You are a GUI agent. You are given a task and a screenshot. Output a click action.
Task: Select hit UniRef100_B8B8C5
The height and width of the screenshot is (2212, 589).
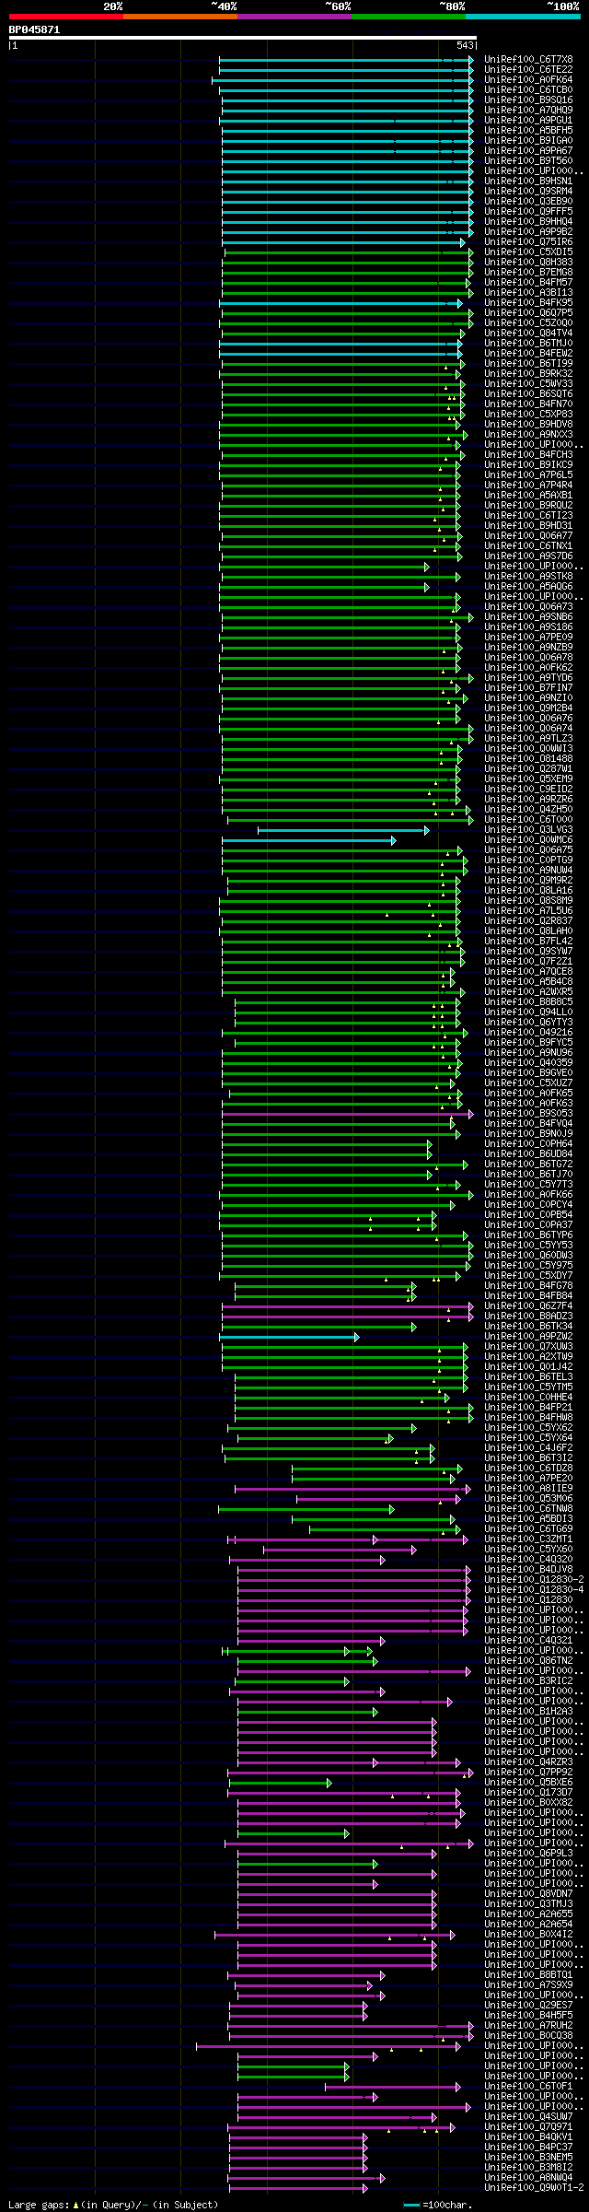pos(528,1001)
